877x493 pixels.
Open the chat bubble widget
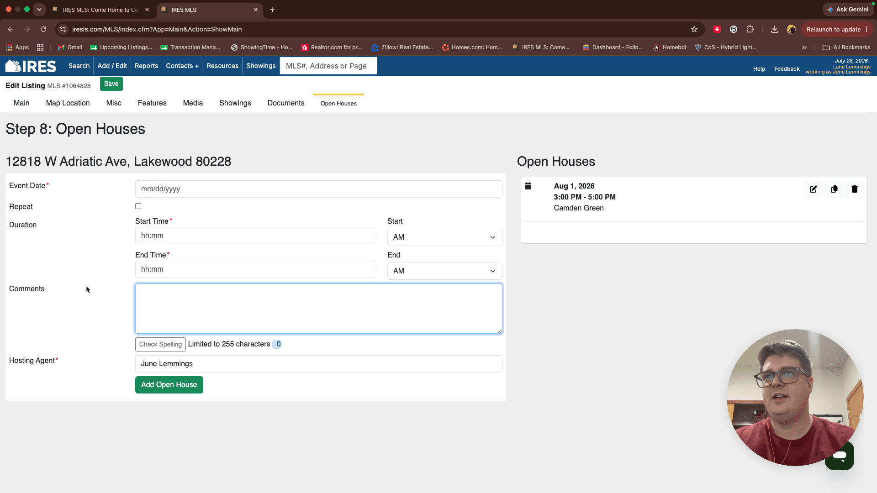(840, 456)
